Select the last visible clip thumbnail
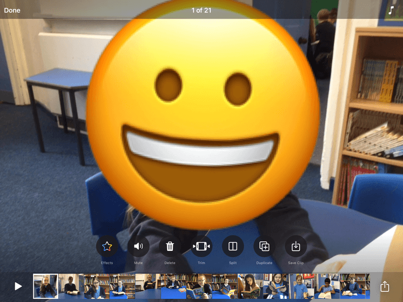Viewport: 403px width, 302px height. click(x=355, y=286)
